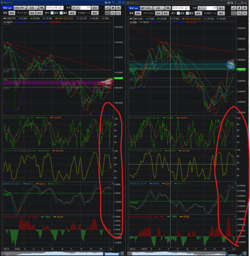Click 表示 button in GBP/USD chart

221,8
